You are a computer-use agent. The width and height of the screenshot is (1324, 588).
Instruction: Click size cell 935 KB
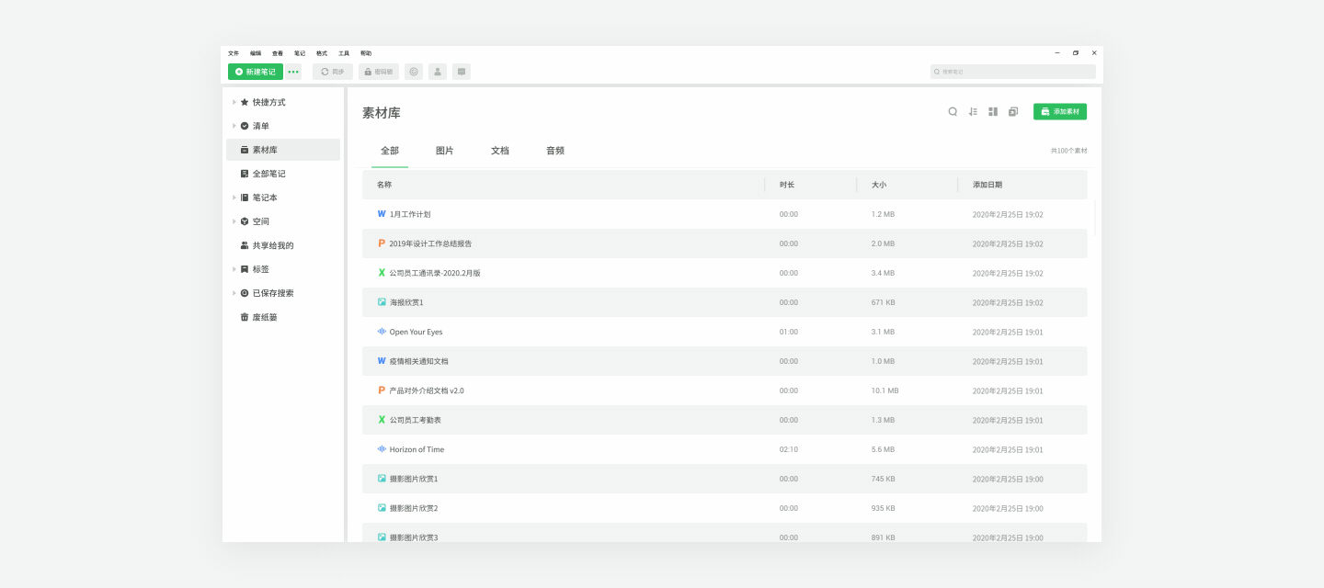click(x=883, y=508)
